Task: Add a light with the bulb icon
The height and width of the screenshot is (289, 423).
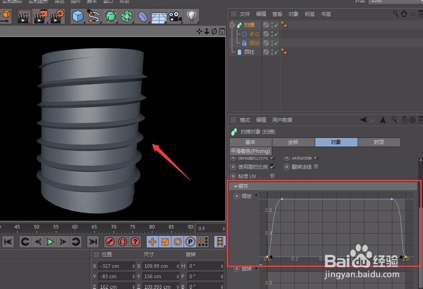Action: pos(192,17)
